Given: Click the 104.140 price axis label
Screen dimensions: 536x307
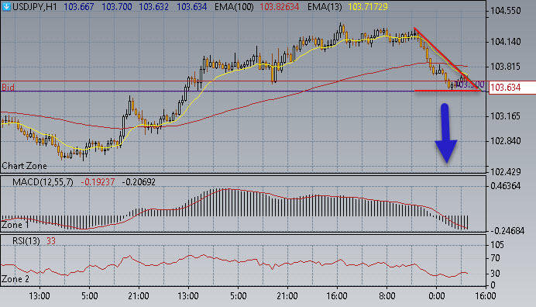Looking at the screenshot, I should [505, 42].
